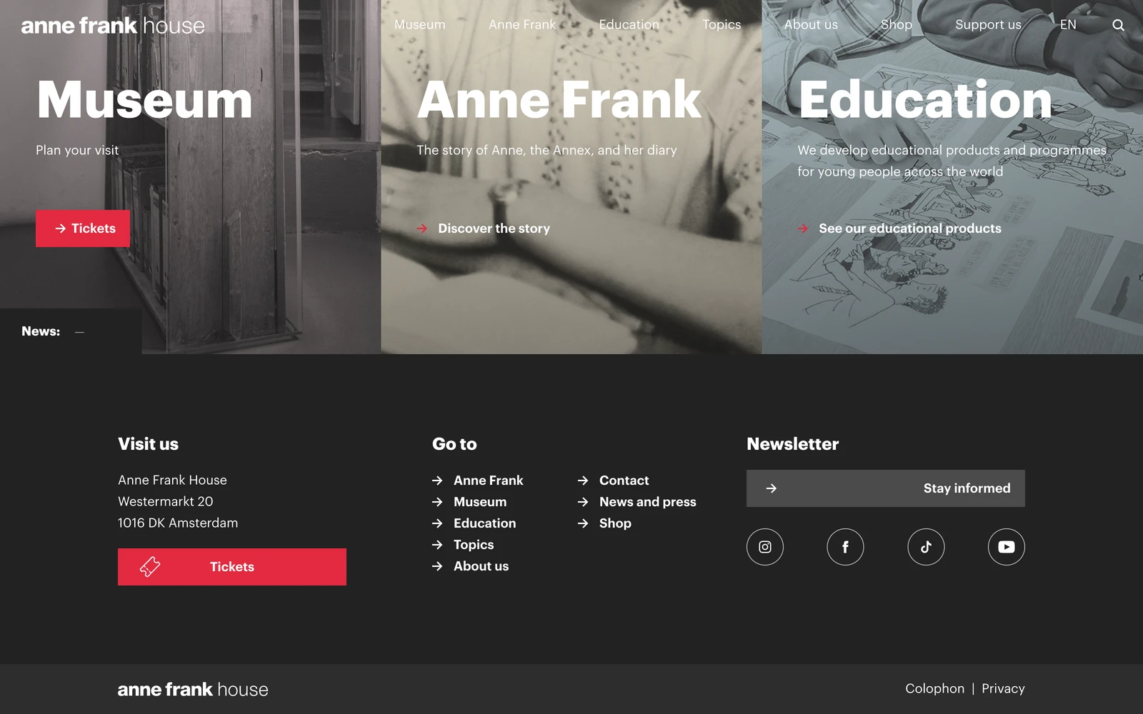Click the Education hero heading
Viewport: 1143px width, 714px height.
(x=925, y=100)
